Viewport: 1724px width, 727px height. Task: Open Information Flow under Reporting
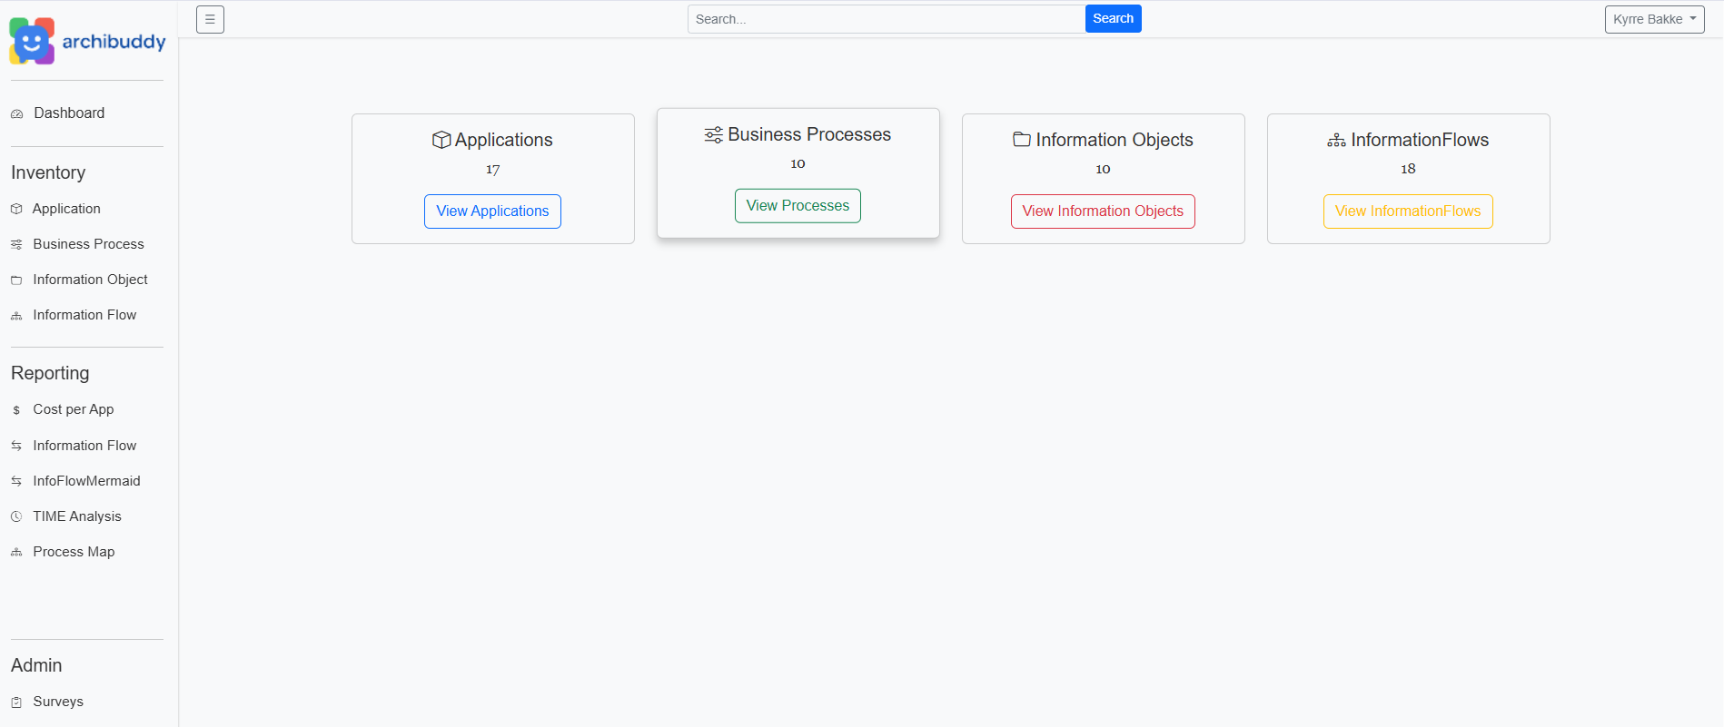click(x=84, y=446)
